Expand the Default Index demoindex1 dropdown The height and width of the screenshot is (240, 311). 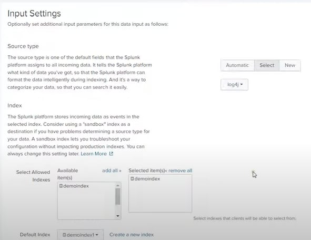coord(81,235)
